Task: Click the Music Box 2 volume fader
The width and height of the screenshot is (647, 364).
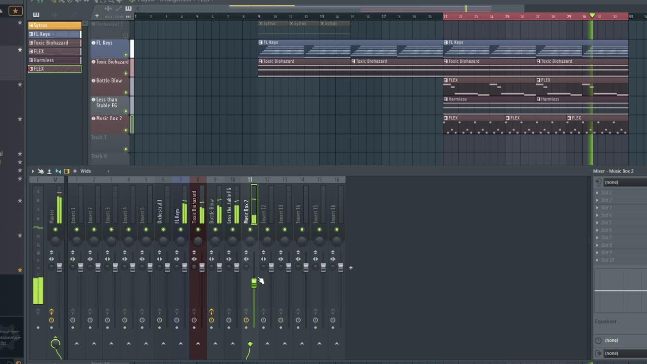Action: 254,283
